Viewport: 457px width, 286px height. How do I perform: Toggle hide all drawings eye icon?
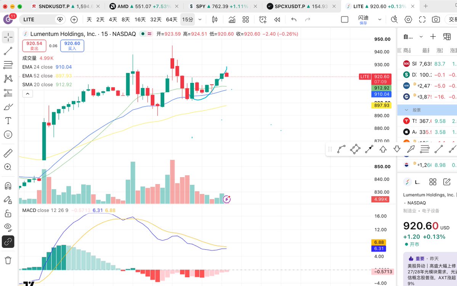(8, 227)
